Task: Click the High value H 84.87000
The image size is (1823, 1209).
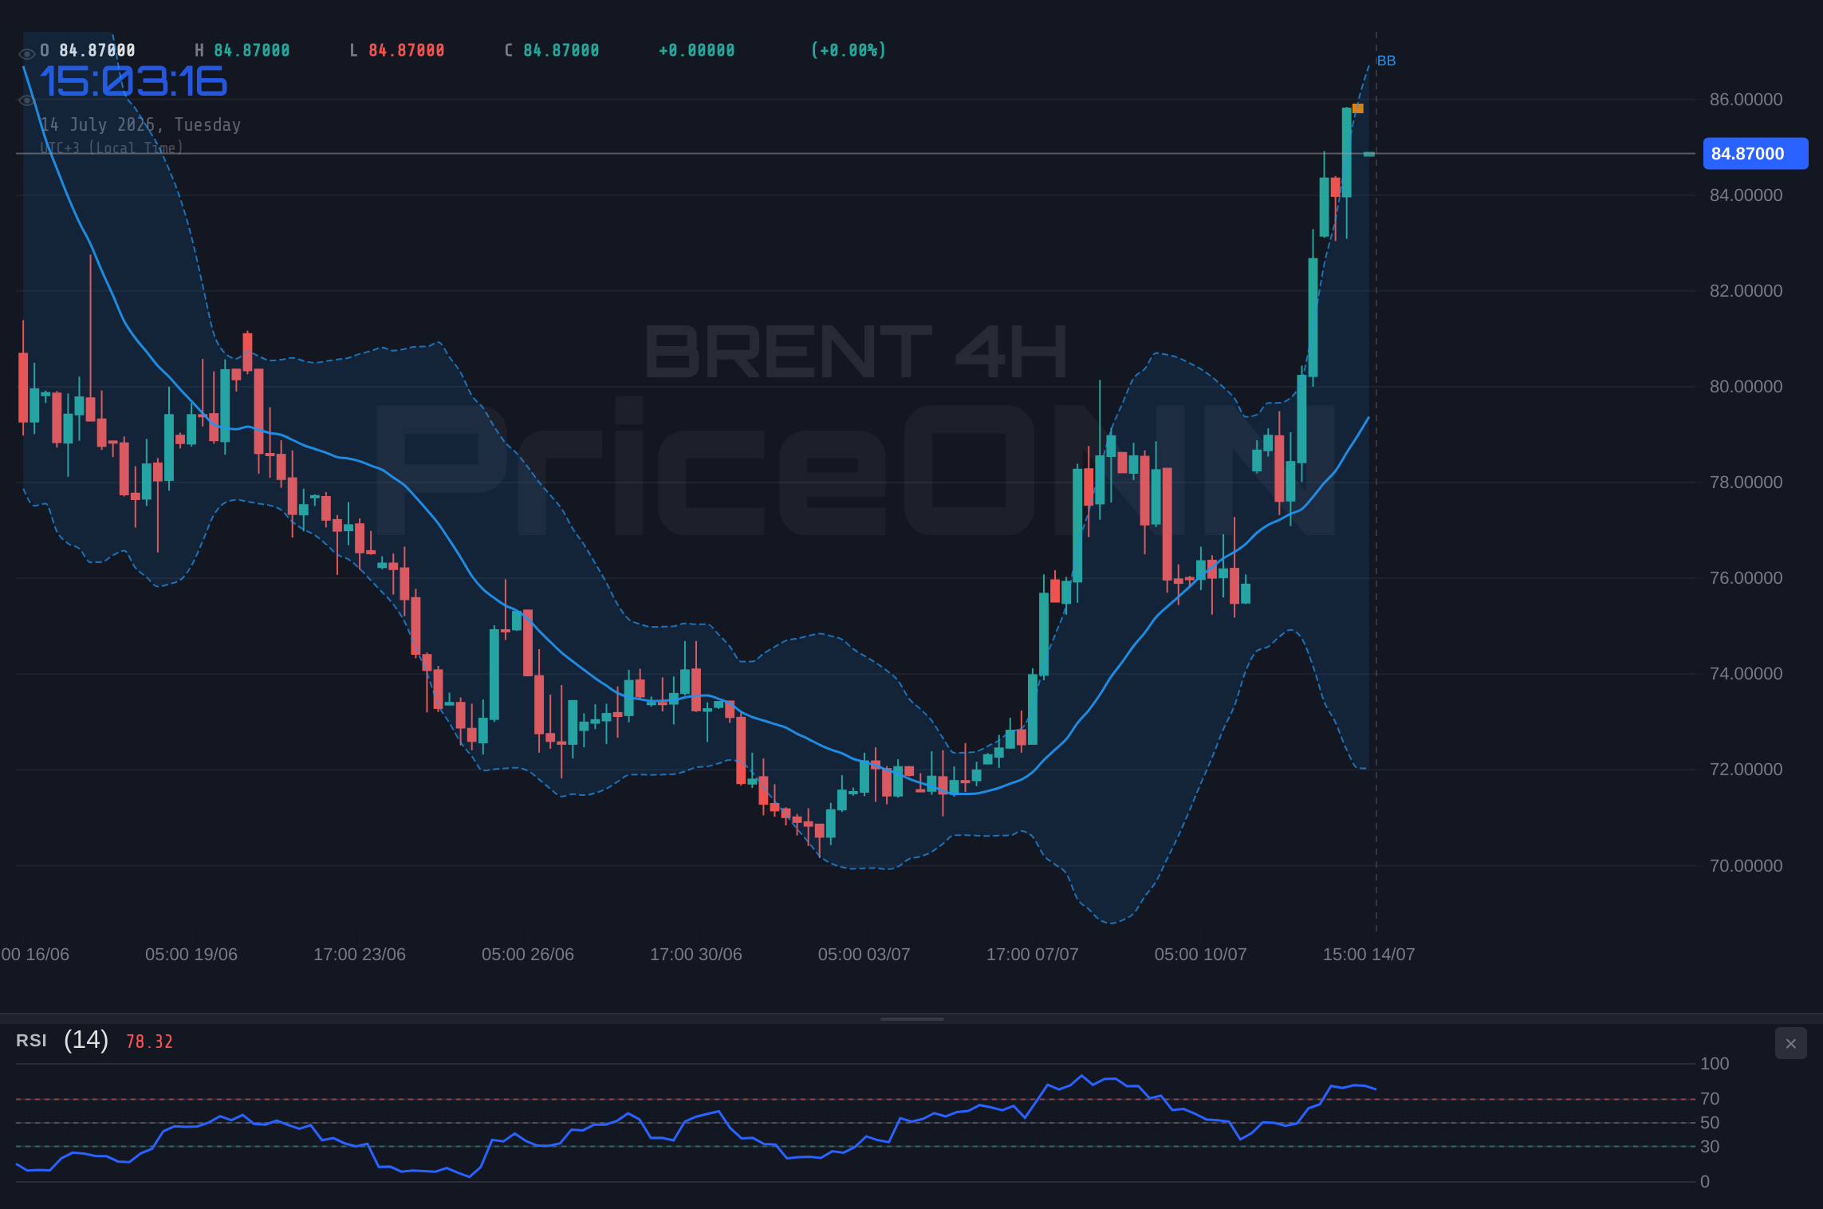Action: [242, 50]
